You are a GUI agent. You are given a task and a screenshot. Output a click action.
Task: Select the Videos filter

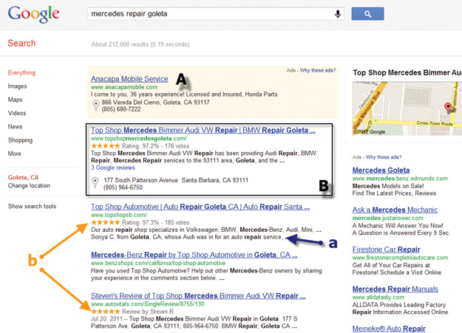coord(17,113)
